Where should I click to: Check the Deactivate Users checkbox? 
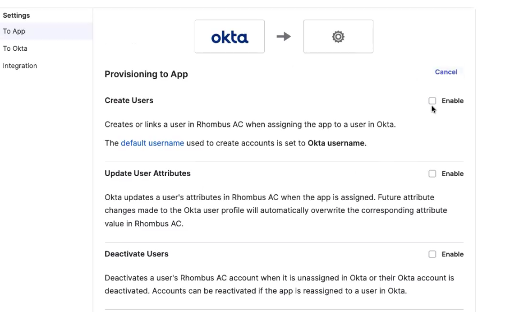pos(432,254)
